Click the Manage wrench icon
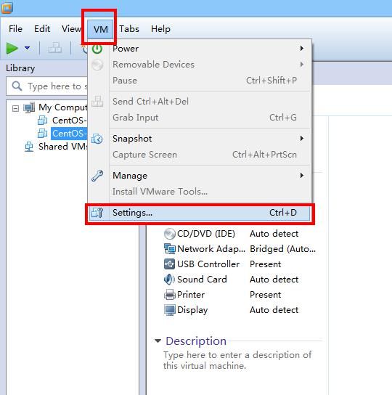 [97, 176]
